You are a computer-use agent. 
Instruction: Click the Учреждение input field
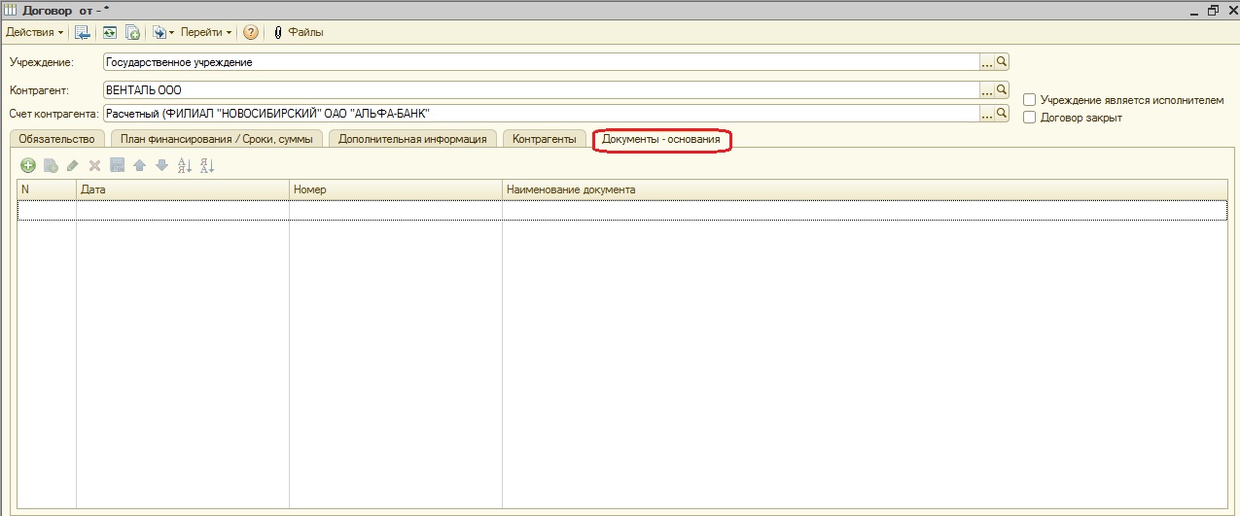pos(540,62)
